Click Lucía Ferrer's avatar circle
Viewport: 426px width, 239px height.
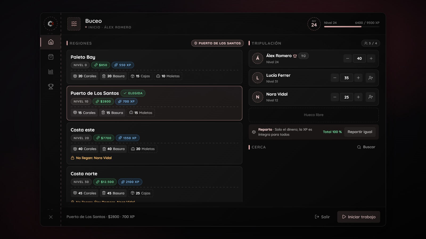pyautogui.click(x=257, y=78)
